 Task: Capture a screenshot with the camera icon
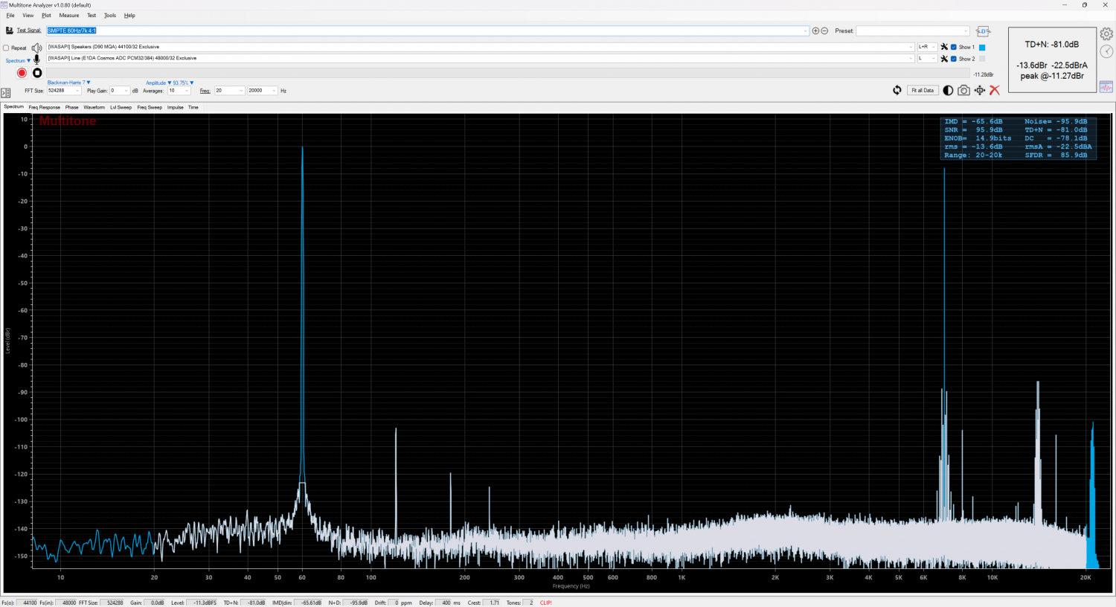point(963,90)
